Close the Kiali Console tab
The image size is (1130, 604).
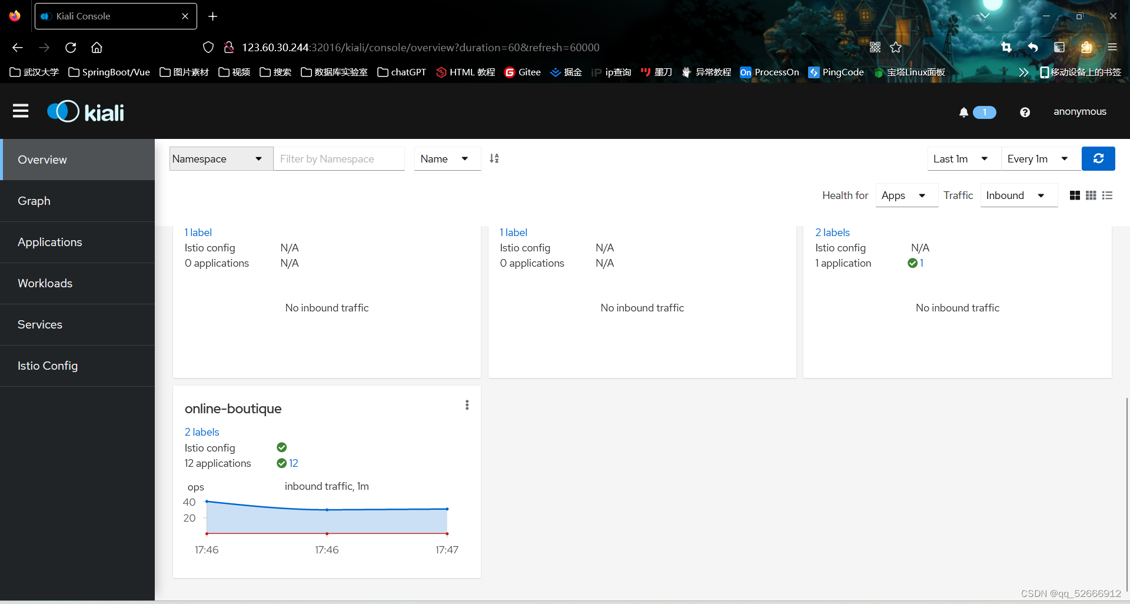[185, 16]
